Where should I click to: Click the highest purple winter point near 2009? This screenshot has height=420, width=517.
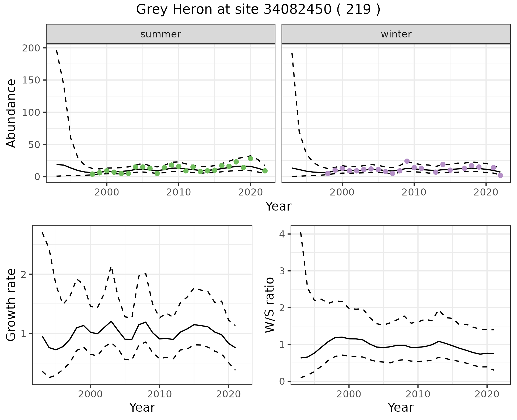click(x=407, y=161)
